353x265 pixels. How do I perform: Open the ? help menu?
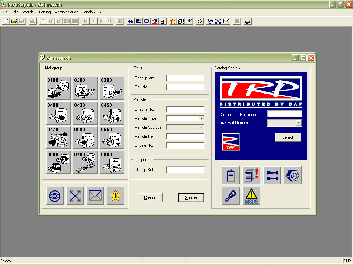pyautogui.click(x=101, y=12)
